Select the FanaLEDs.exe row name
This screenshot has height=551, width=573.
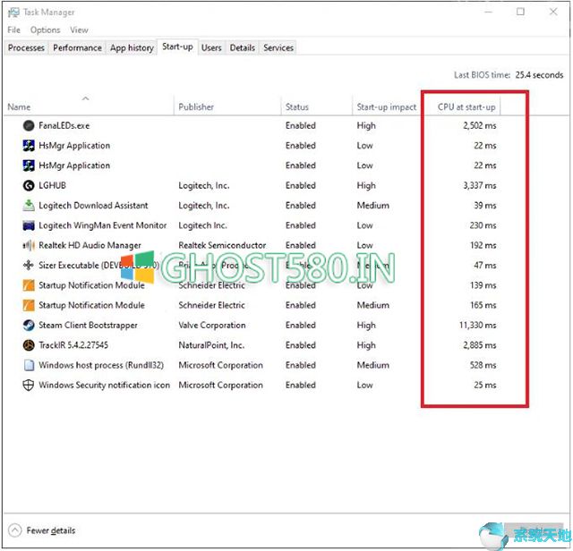click(64, 125)
